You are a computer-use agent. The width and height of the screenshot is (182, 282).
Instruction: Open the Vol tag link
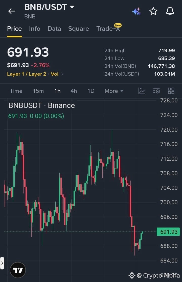[x=55, y=74]
